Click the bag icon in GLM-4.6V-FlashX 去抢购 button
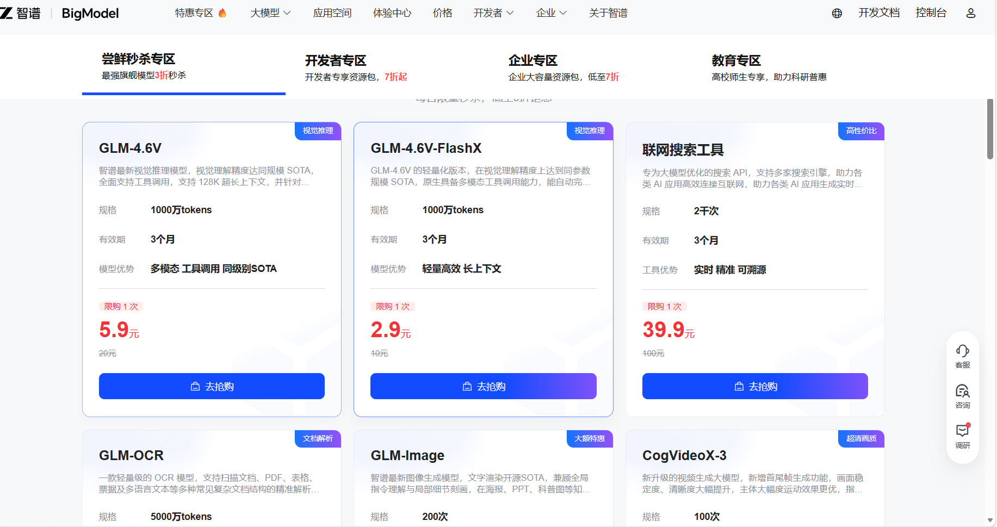 click(467, 386)
